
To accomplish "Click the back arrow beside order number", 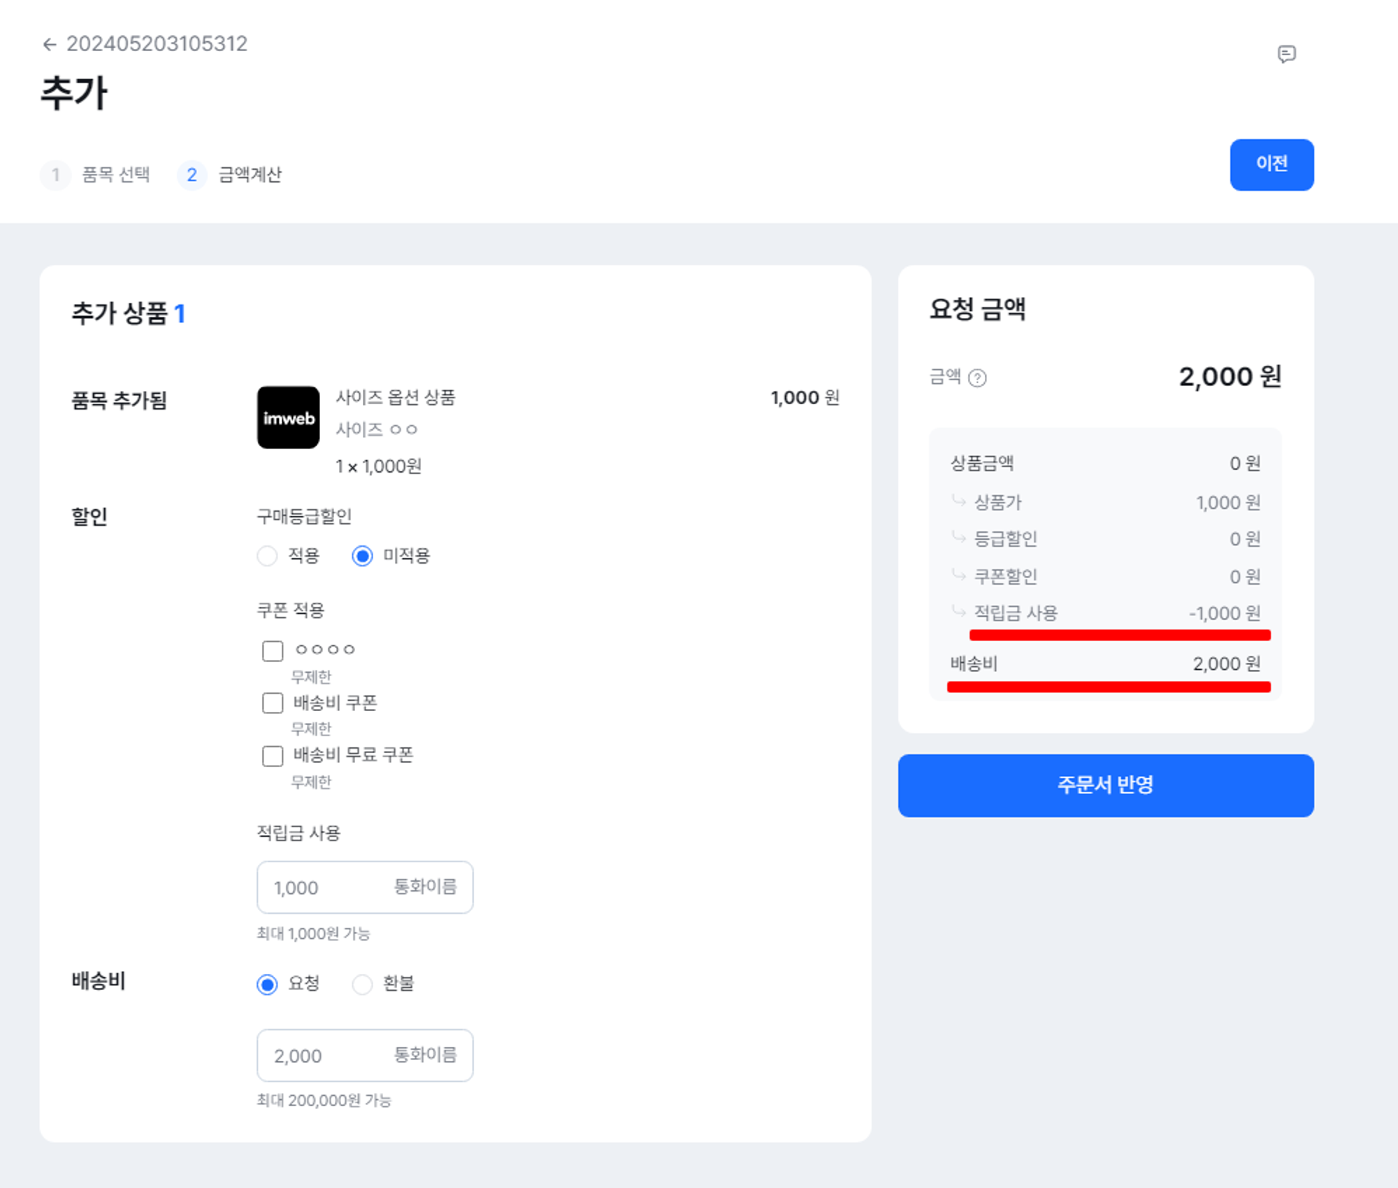I will coord(49,45).
